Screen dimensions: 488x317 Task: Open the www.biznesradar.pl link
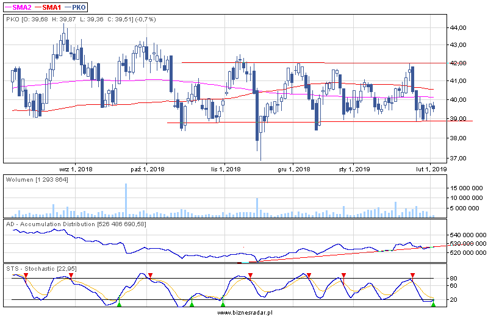(244, 312)
